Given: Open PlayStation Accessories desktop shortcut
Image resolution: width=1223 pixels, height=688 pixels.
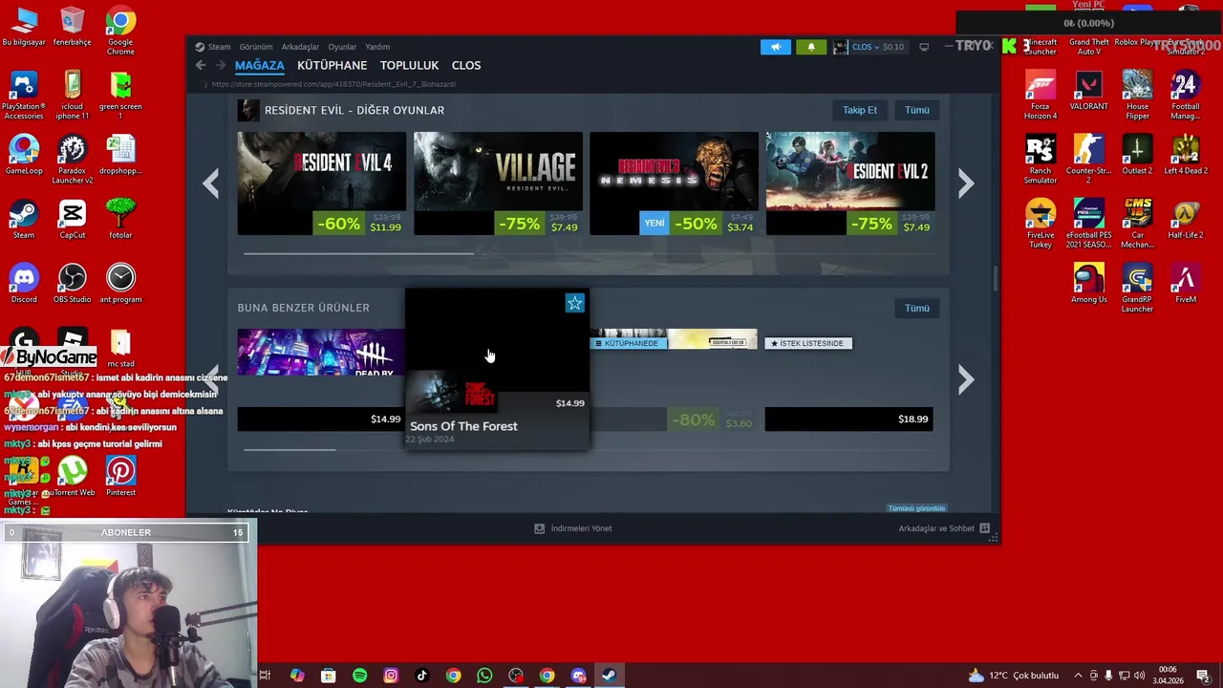Looking at the screenshot, I should tap(24, 96).
